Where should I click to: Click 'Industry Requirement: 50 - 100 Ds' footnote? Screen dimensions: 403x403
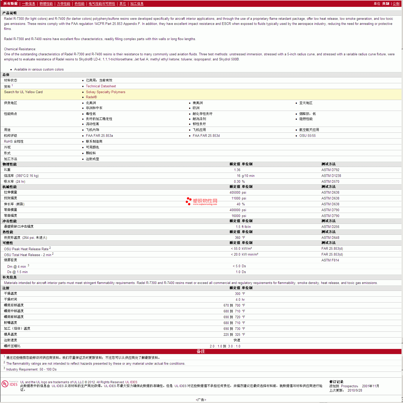click(31, 370)
